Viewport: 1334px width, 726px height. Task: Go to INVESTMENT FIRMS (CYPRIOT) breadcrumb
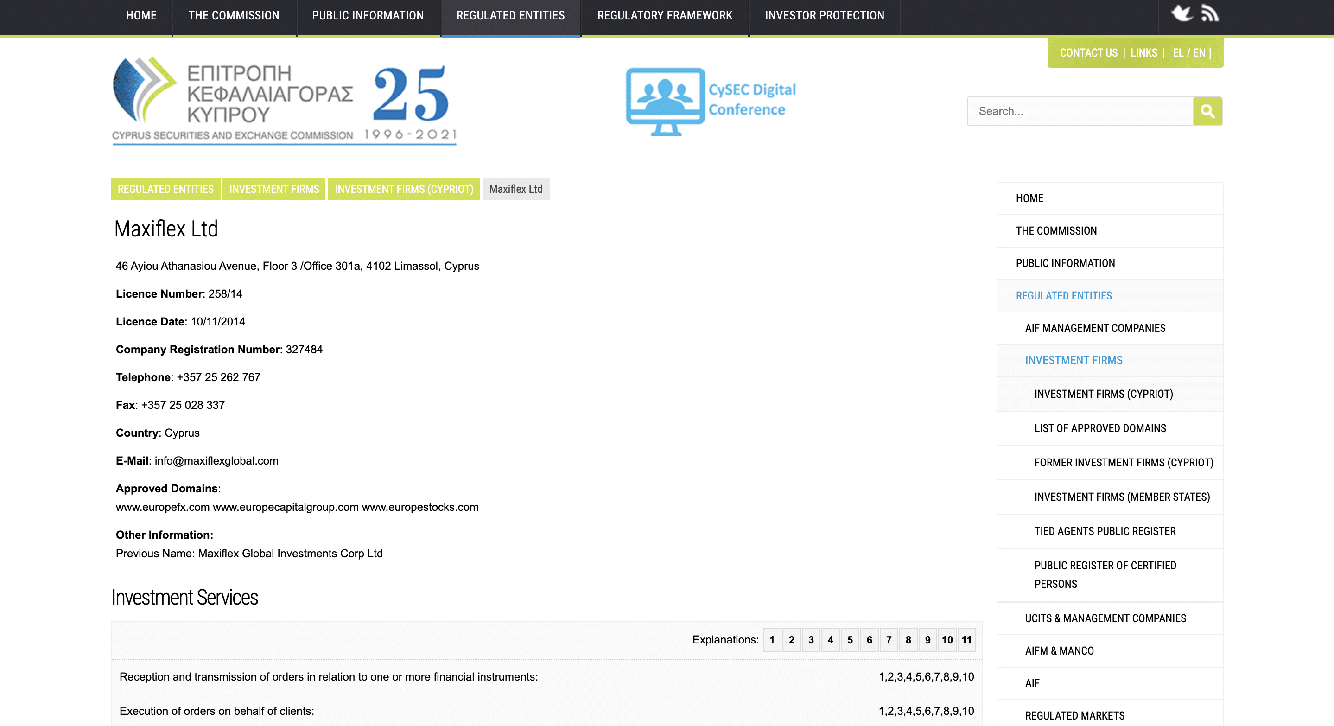point(404,189)
